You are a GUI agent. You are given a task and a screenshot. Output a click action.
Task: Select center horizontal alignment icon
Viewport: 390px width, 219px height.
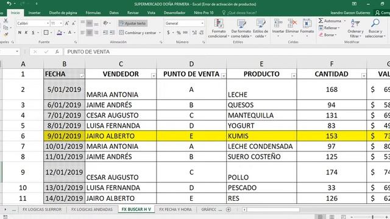click(x=90, y=32)
